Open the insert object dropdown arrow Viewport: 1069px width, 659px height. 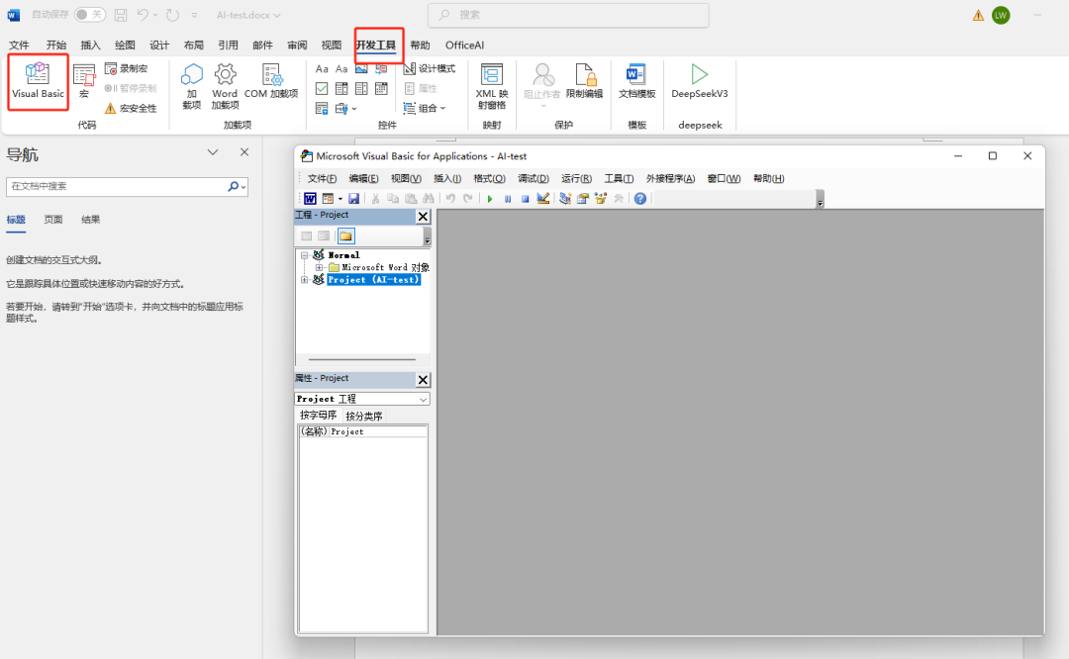(340, 199)
